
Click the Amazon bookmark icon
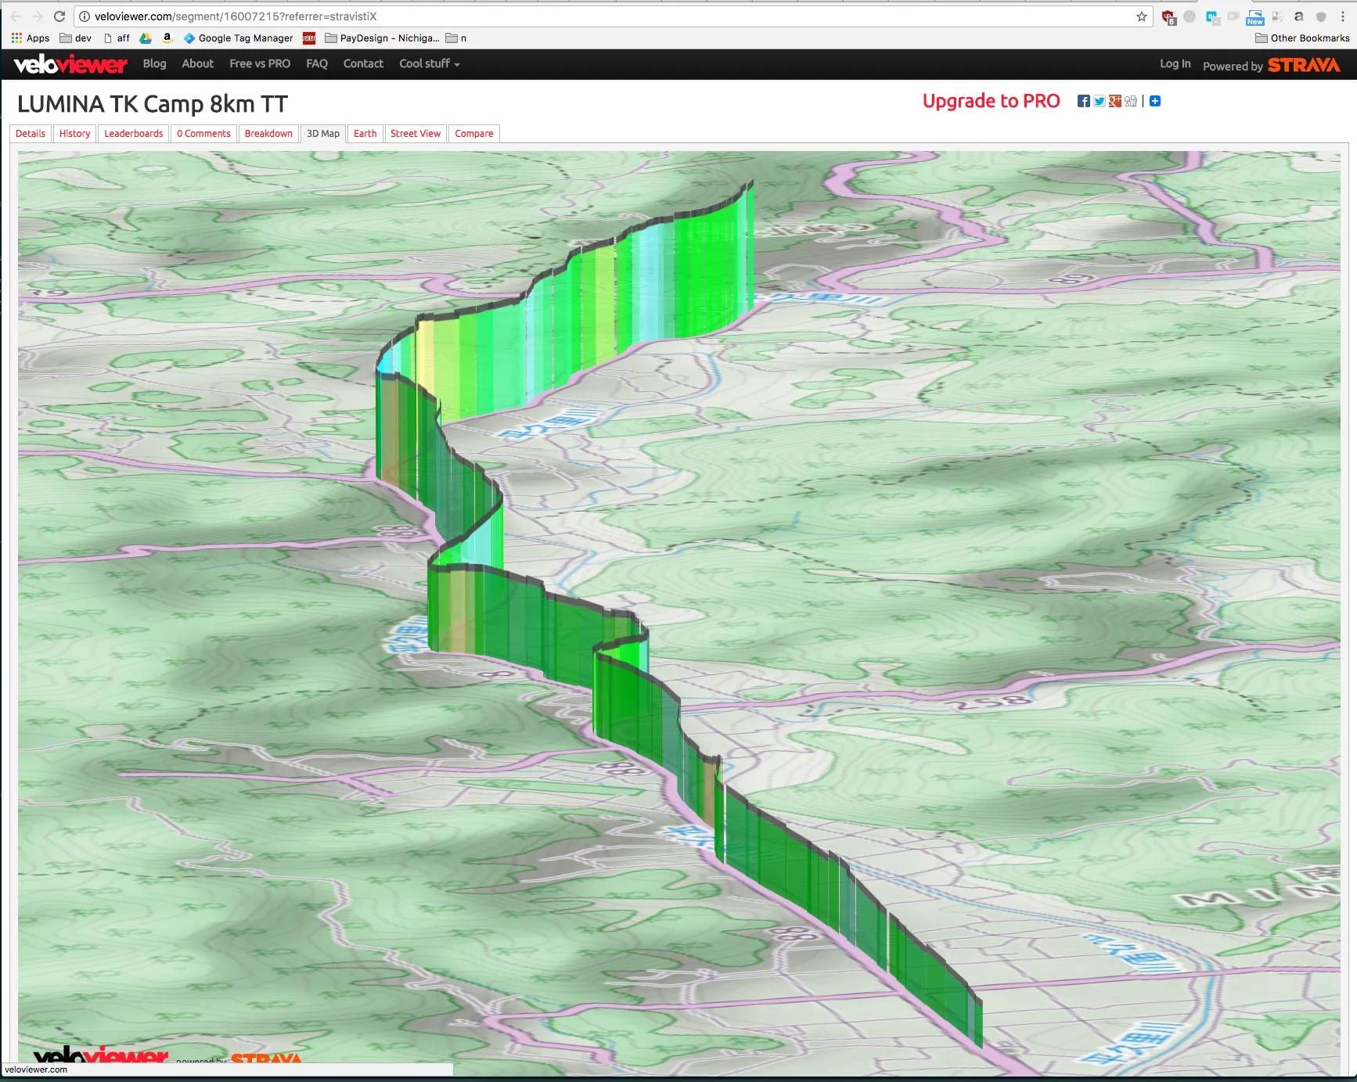point(167,38)
